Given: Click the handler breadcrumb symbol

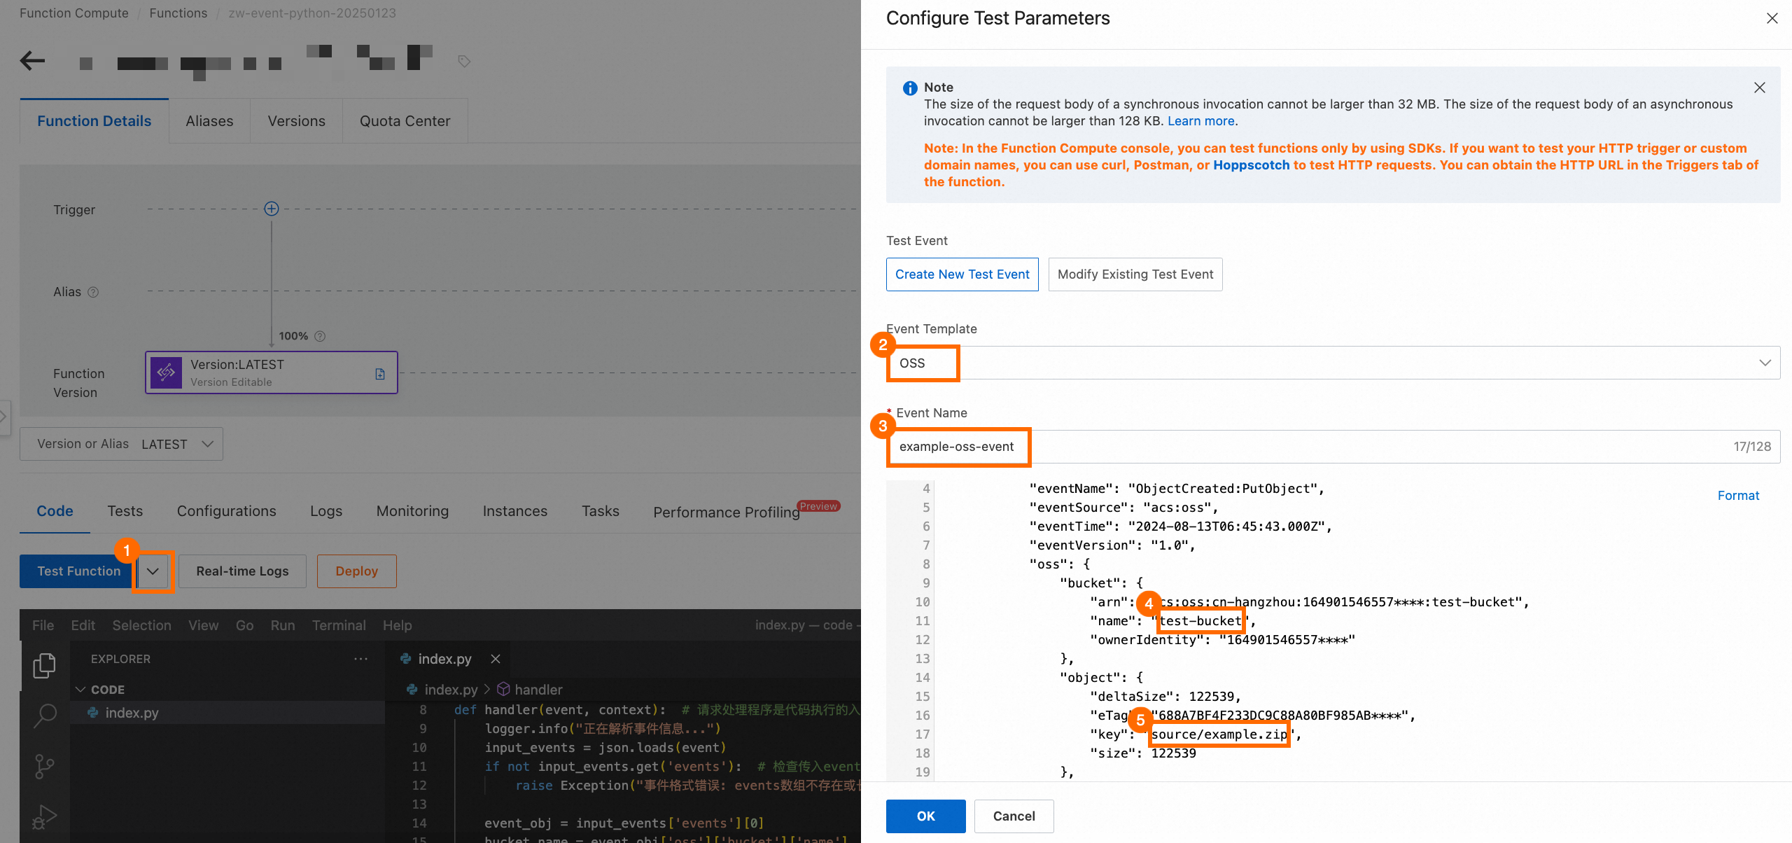Looking at the screenshot, I should [x=529, y=690].
